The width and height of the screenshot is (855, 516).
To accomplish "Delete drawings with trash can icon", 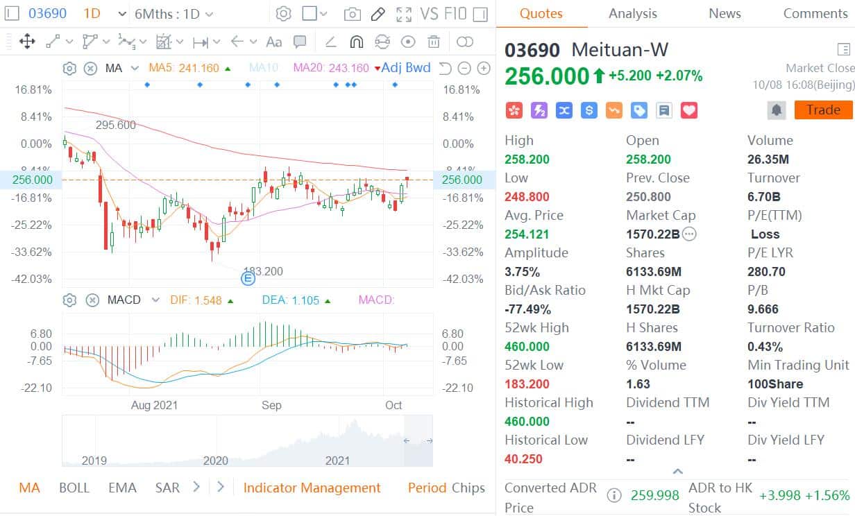I will [x=434, y=42].
